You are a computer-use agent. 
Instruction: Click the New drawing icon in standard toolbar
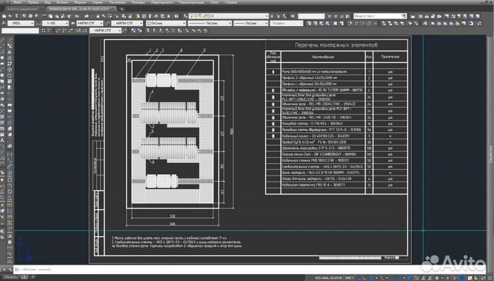[5, 14]
